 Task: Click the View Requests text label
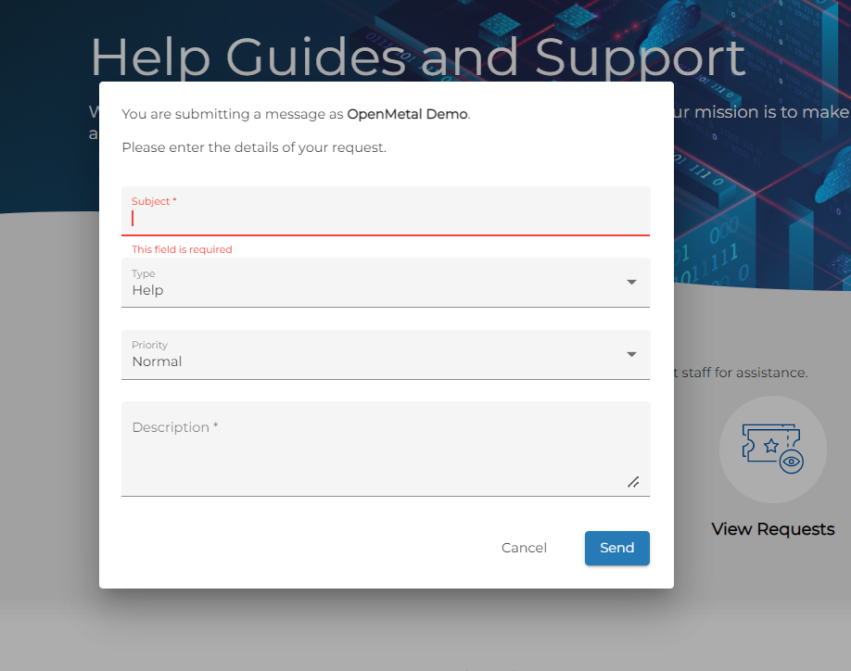tap(772, 528)
